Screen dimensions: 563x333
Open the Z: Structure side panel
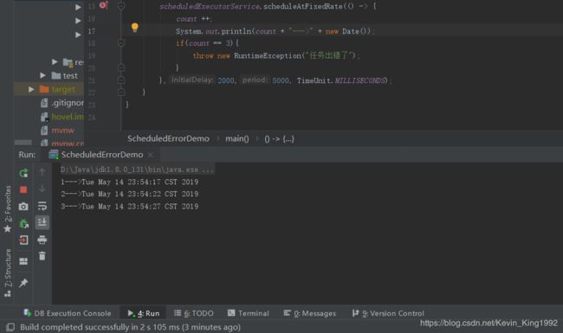tap(8, 272)
